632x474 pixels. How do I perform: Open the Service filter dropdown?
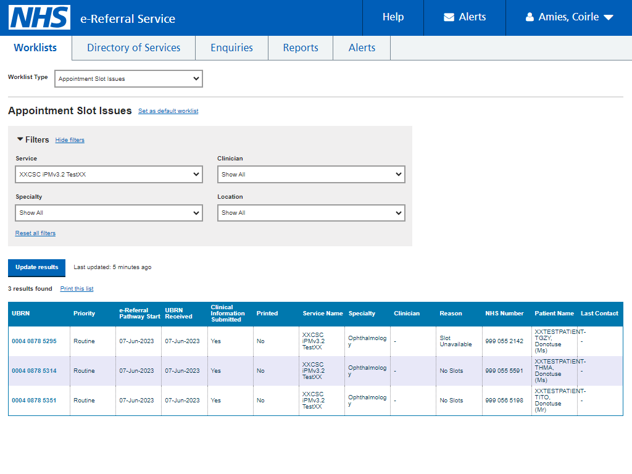coord(109,175)
